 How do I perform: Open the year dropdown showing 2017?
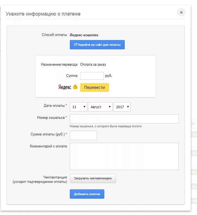[122, 107]
